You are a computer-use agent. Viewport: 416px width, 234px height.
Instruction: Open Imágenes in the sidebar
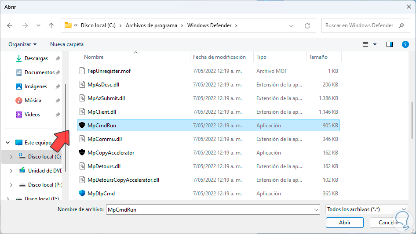click(x=36, y=86)
